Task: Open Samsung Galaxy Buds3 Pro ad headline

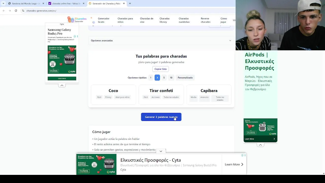Action: (59, 32)
